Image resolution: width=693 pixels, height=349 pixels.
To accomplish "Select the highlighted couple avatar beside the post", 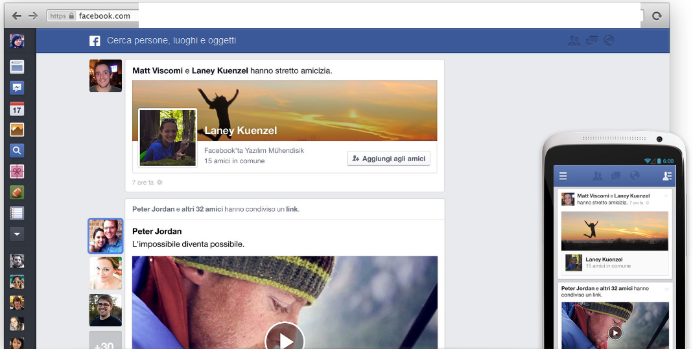I will point(106,236).
